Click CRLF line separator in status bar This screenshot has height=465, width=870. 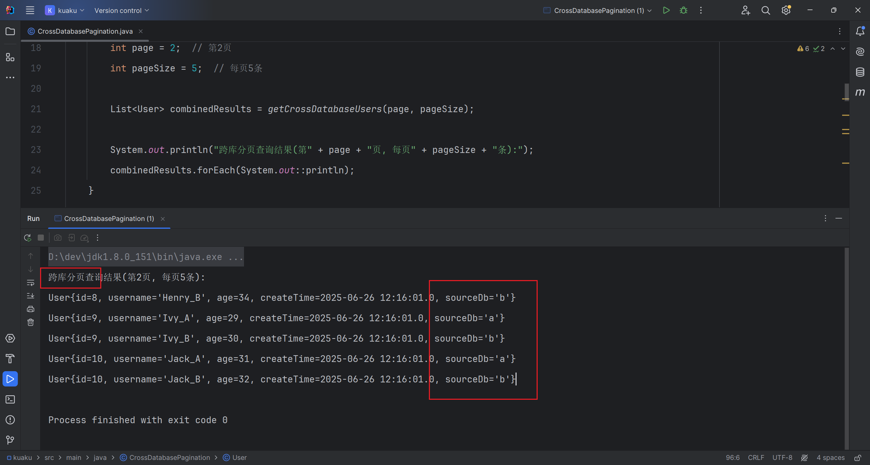[x=756, y=458]
